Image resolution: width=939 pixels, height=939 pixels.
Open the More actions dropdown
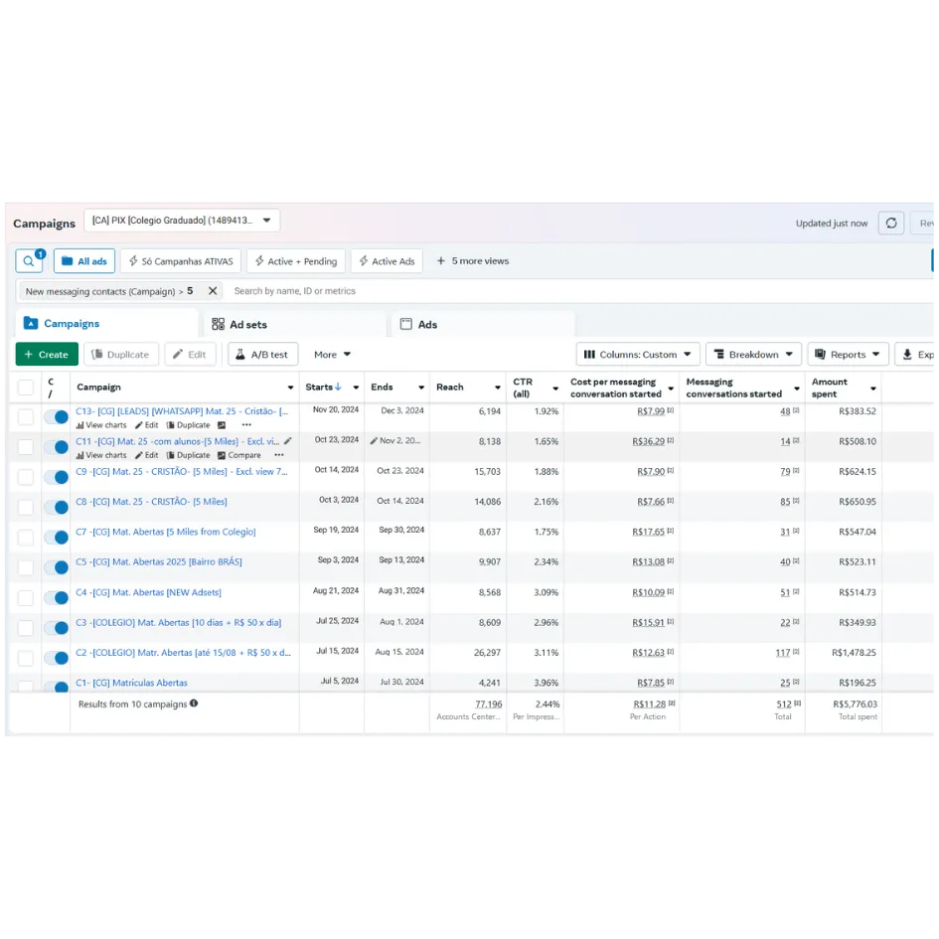(332, 355)
